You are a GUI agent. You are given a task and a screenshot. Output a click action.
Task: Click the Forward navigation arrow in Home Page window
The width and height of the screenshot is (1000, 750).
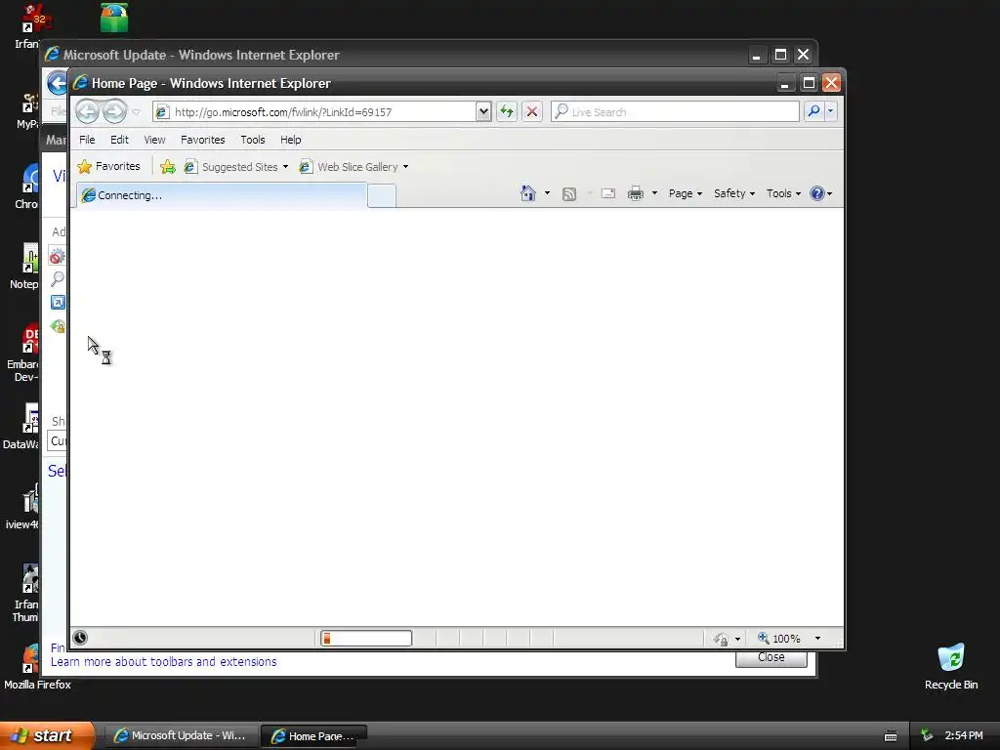click(x=115, y=111)
